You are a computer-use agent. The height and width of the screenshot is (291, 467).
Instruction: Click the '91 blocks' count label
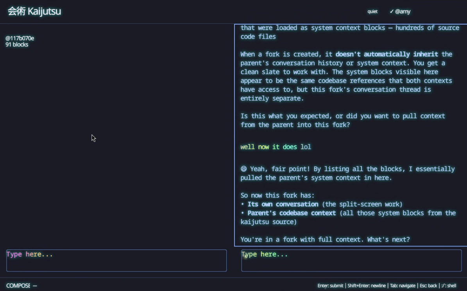(17, 45)
